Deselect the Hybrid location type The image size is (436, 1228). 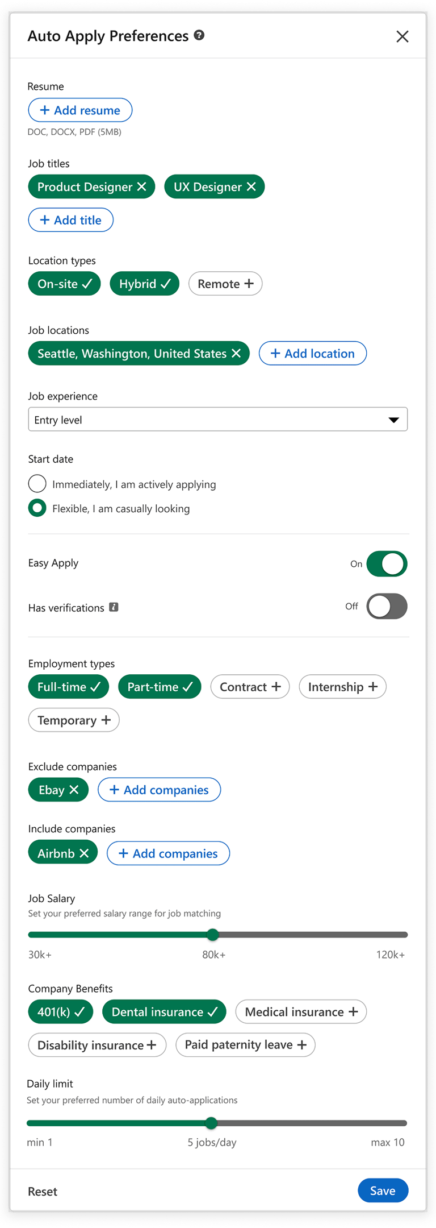click(x=145, y=284)
